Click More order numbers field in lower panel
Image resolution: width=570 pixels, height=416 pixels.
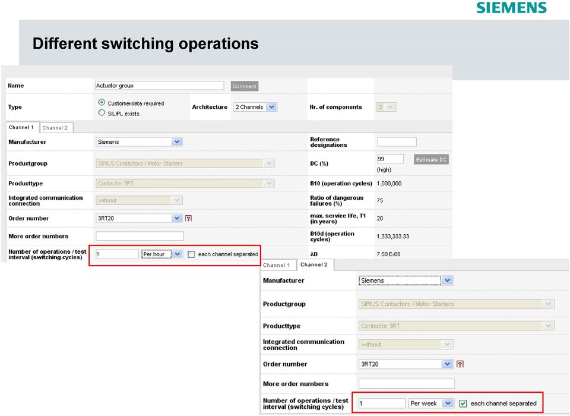coord(406,383)
